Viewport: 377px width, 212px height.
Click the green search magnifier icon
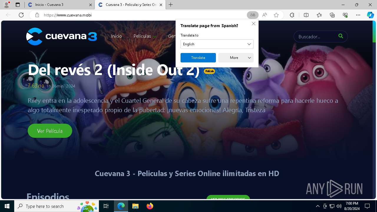(x=341, y=36)
